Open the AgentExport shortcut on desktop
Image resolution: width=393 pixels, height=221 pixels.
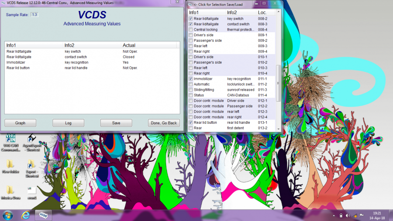coord(31,139)
